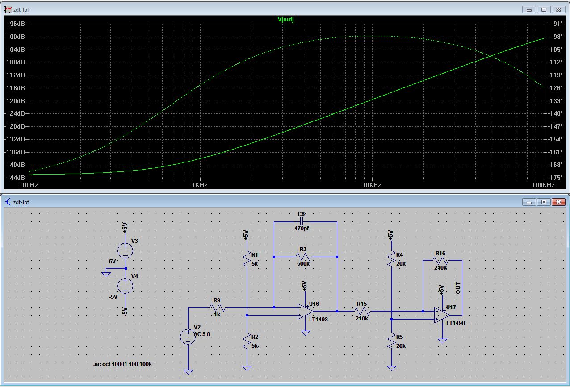The width and height of the screenshot is (570, 387).
Task: Click the OUT net label
Action: [458, 287]
